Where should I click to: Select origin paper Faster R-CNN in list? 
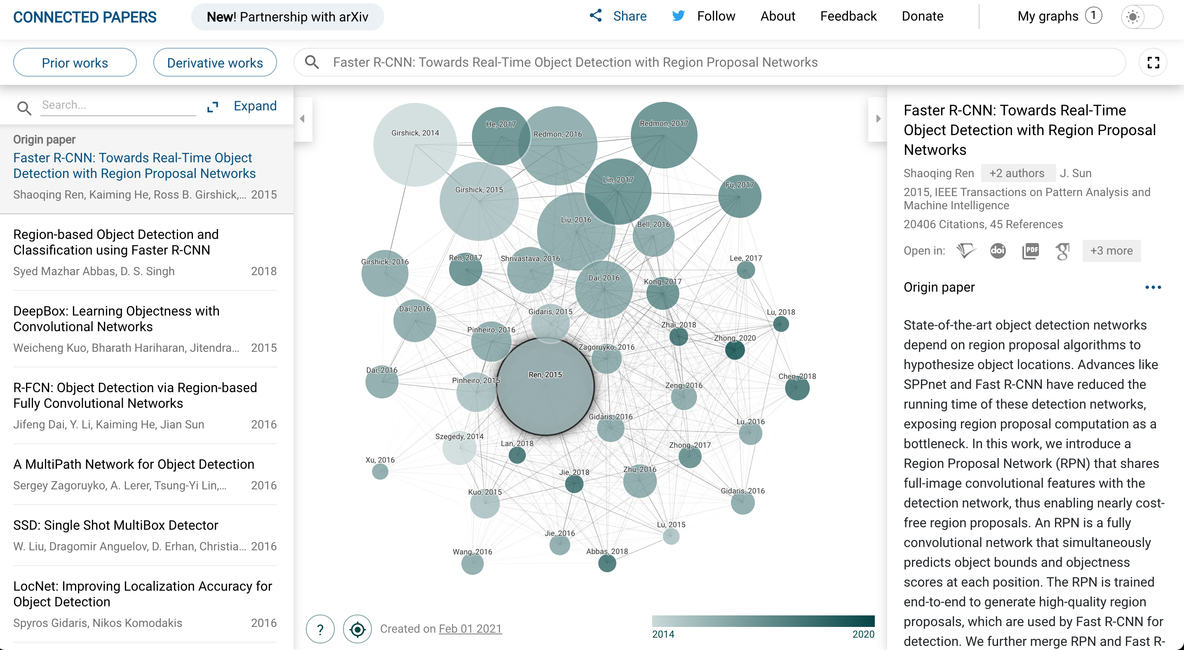click(x=147, y=170)
